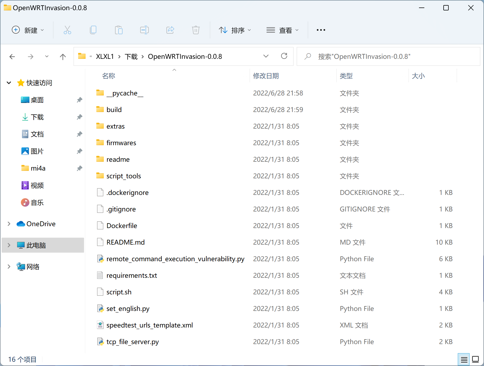Click the Paste clipboard icon
Image resolution: width=484 pixels, height=366 pixels.
(x=119, y=30)
